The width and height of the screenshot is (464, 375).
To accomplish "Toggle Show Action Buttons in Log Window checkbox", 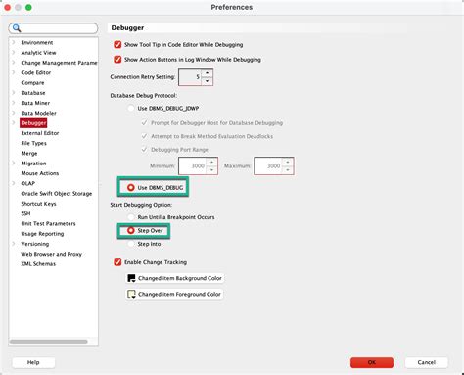I will coord(117,60).
